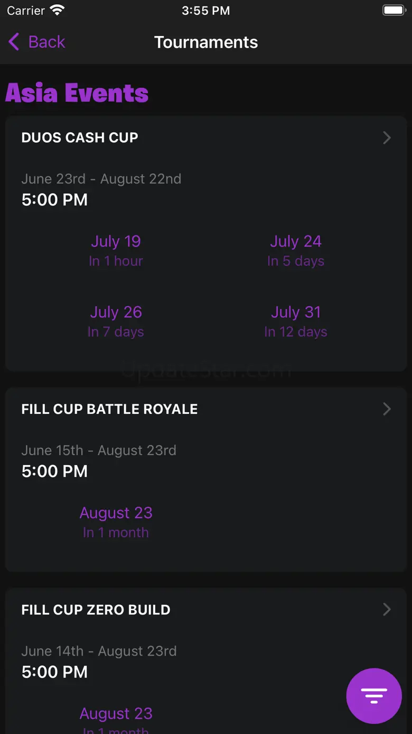Expand Fill Cup Battle Royale chevron

click(x=387, y=409)
